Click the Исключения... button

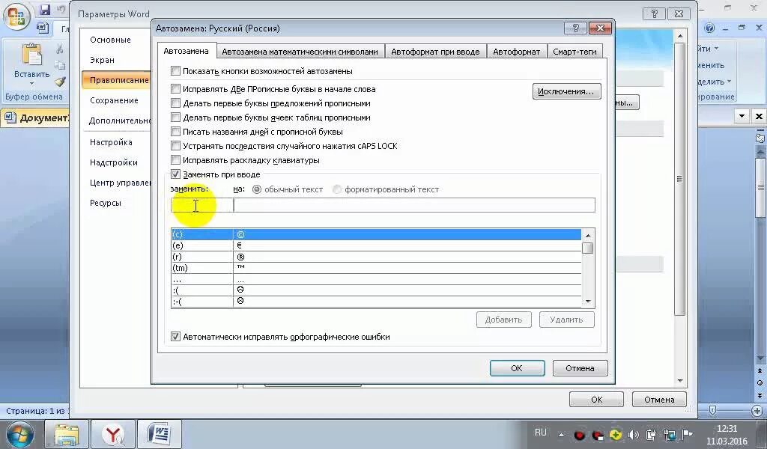[x=566, y=91]
